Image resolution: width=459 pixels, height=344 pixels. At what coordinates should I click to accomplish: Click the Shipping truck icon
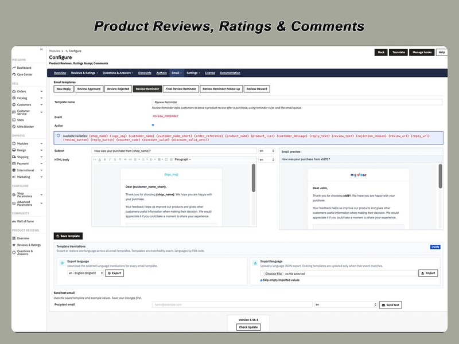point(14,157)
